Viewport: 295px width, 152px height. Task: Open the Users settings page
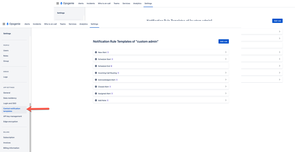[6, 51]
